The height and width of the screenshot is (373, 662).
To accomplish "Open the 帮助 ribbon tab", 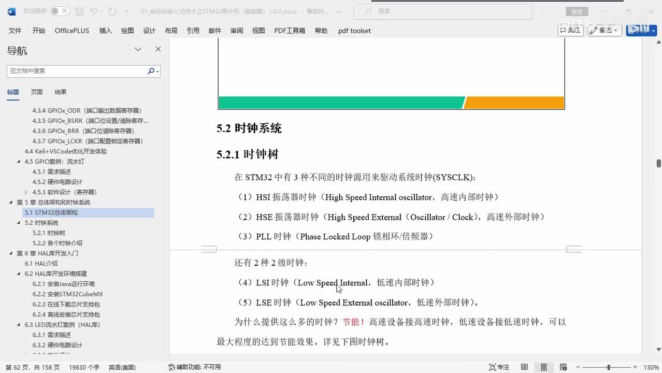I will tap(321, 31).
